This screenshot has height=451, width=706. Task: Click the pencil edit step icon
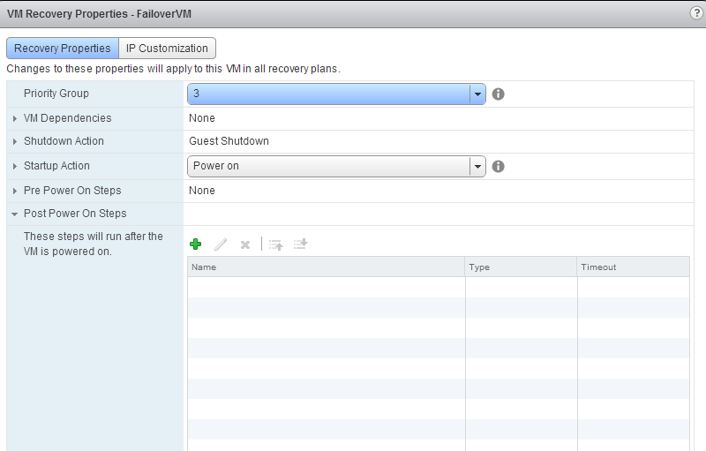coord(221,244)
